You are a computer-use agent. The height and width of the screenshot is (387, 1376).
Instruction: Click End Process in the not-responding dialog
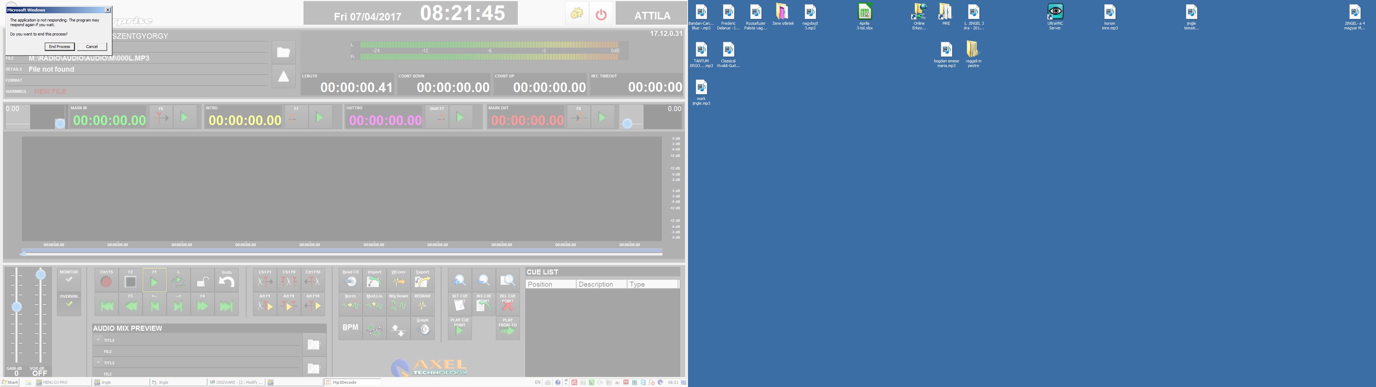(x=59, y=47)
